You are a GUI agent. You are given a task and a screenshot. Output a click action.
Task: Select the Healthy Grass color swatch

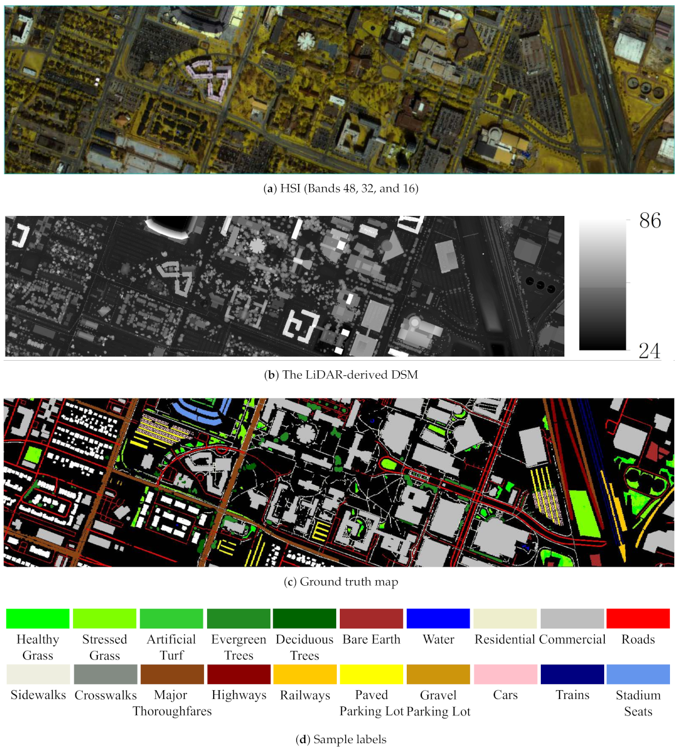point(37,618)
